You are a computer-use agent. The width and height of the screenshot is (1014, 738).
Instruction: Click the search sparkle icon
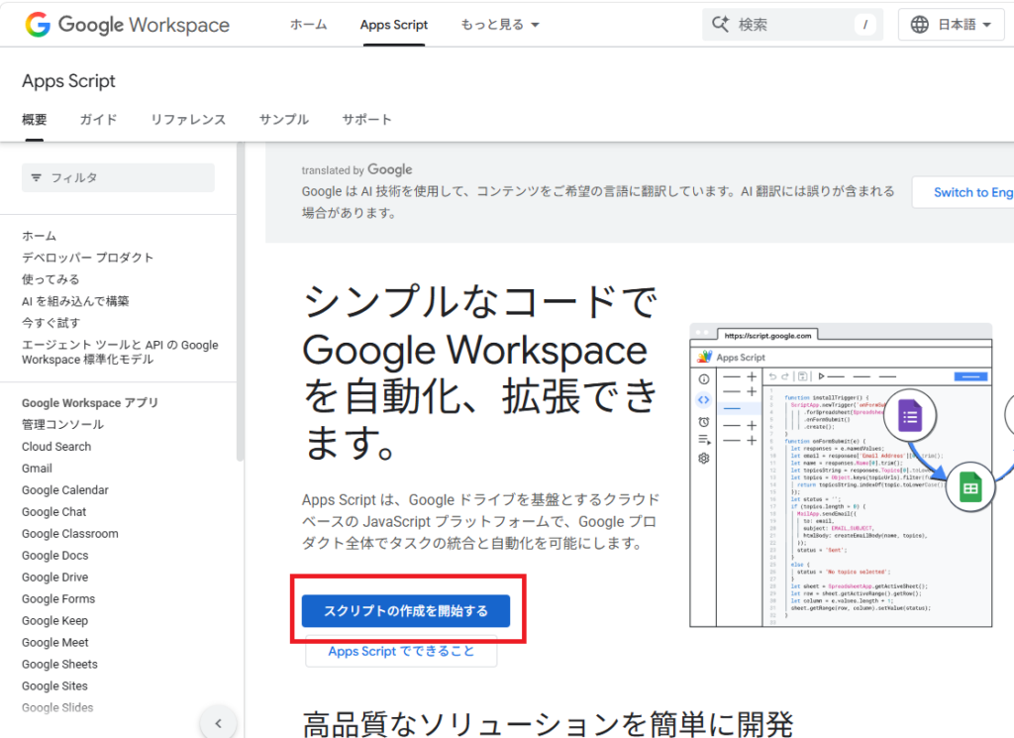click(x=720, y=25)
